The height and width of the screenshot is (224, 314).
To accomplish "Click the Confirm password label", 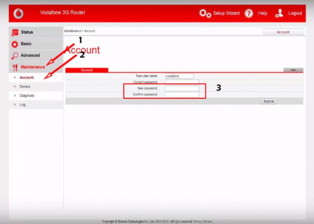I will [x=145, y=94].
